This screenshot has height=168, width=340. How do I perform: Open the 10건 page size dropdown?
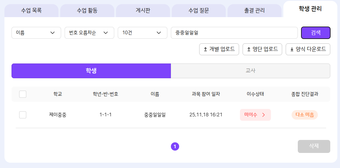click(x=142, y=33)
